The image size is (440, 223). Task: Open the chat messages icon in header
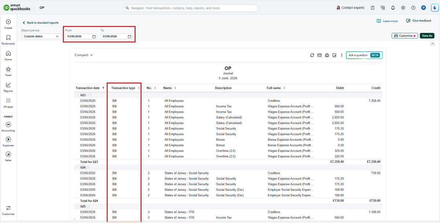point(383,8)
